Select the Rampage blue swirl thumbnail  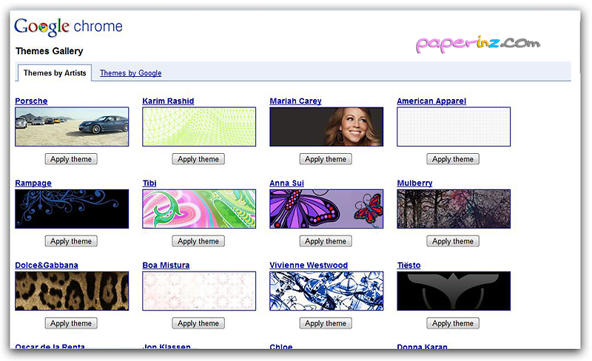point(72,209)
